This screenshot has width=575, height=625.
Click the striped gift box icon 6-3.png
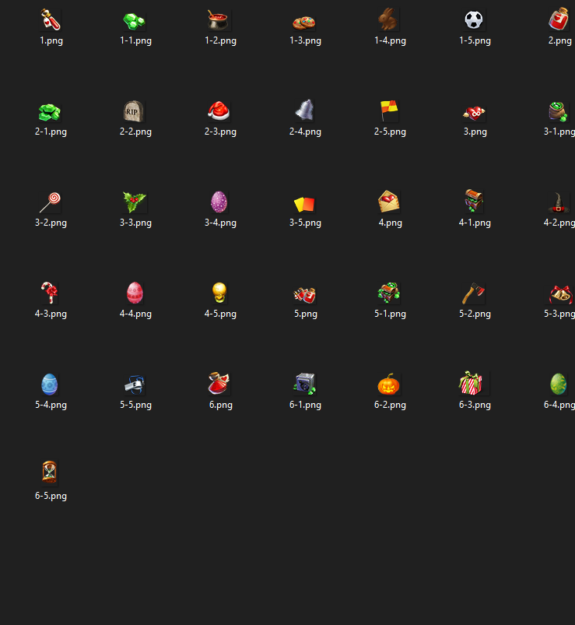point(471,383)
